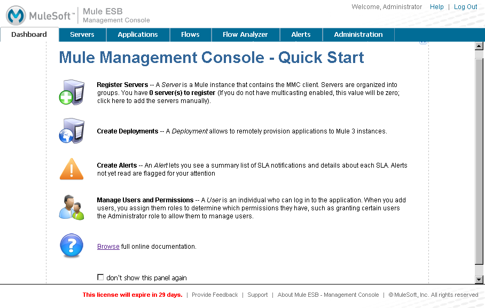The height and width of the screenshot is (308, 485).
Task: Switch to the Servers tab
Action: click(82, 35)
